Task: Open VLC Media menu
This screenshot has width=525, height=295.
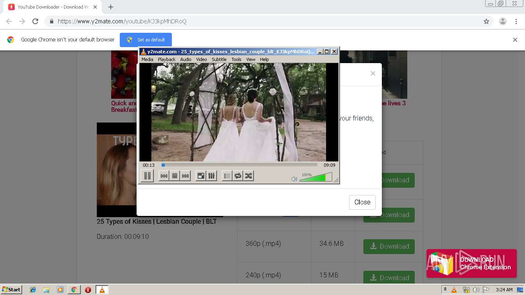Action: coord(147,59)
